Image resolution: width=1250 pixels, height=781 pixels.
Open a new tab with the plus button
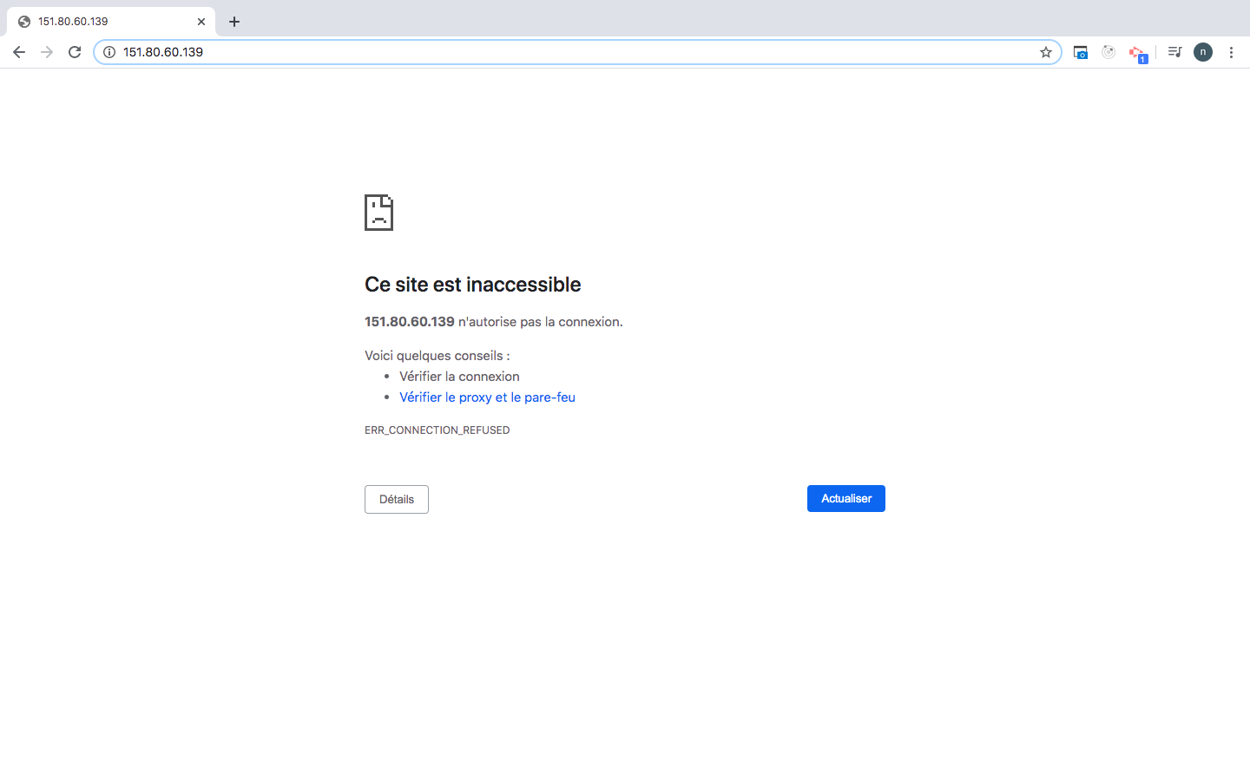234,22
